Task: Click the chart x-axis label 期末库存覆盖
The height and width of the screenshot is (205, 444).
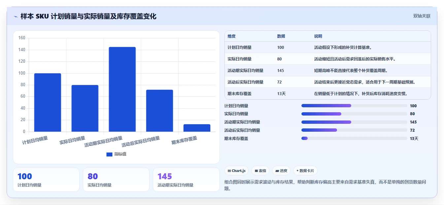Action: pos(184,141)
